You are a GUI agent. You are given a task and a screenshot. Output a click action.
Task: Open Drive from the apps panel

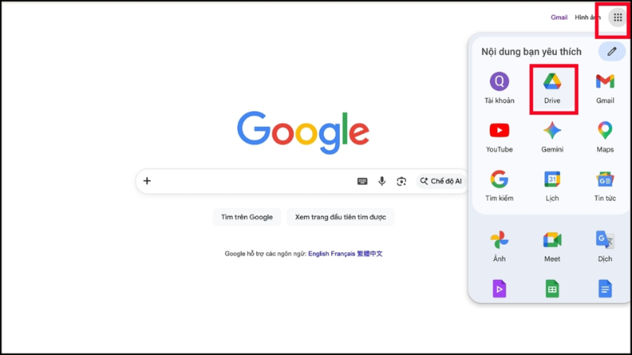552,89
